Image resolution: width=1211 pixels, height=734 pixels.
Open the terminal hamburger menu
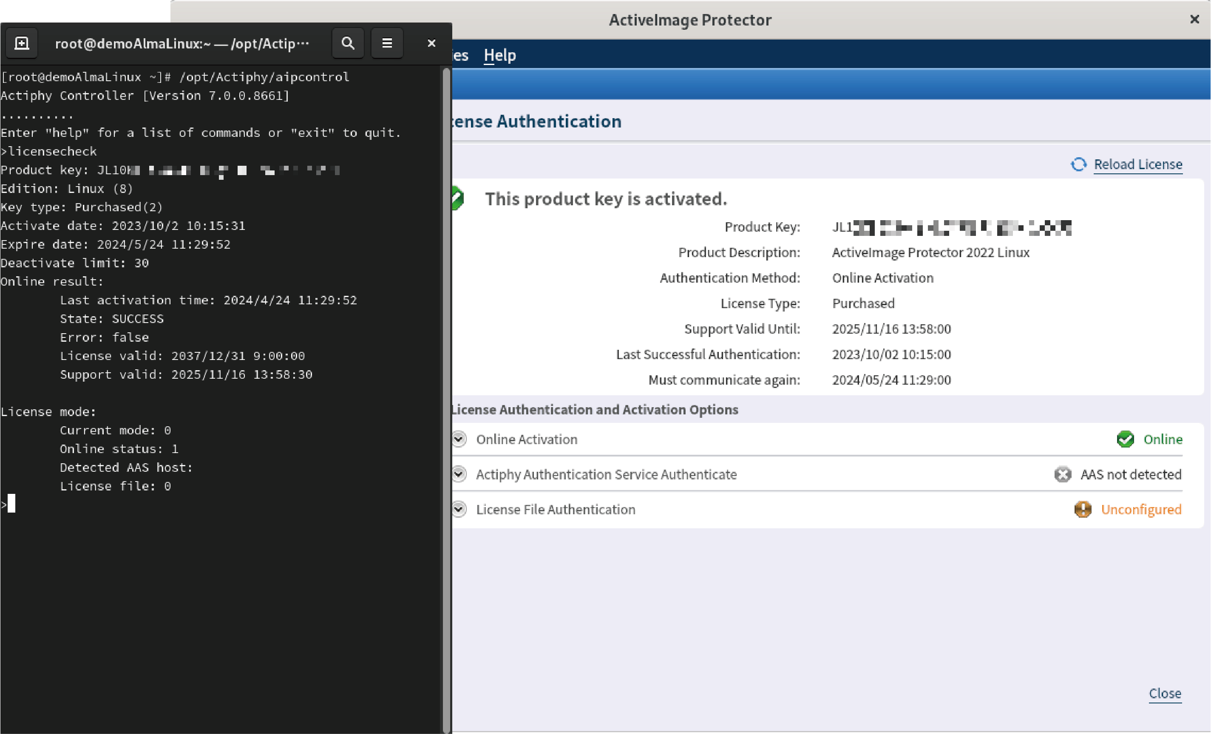(x=387, y=43)
